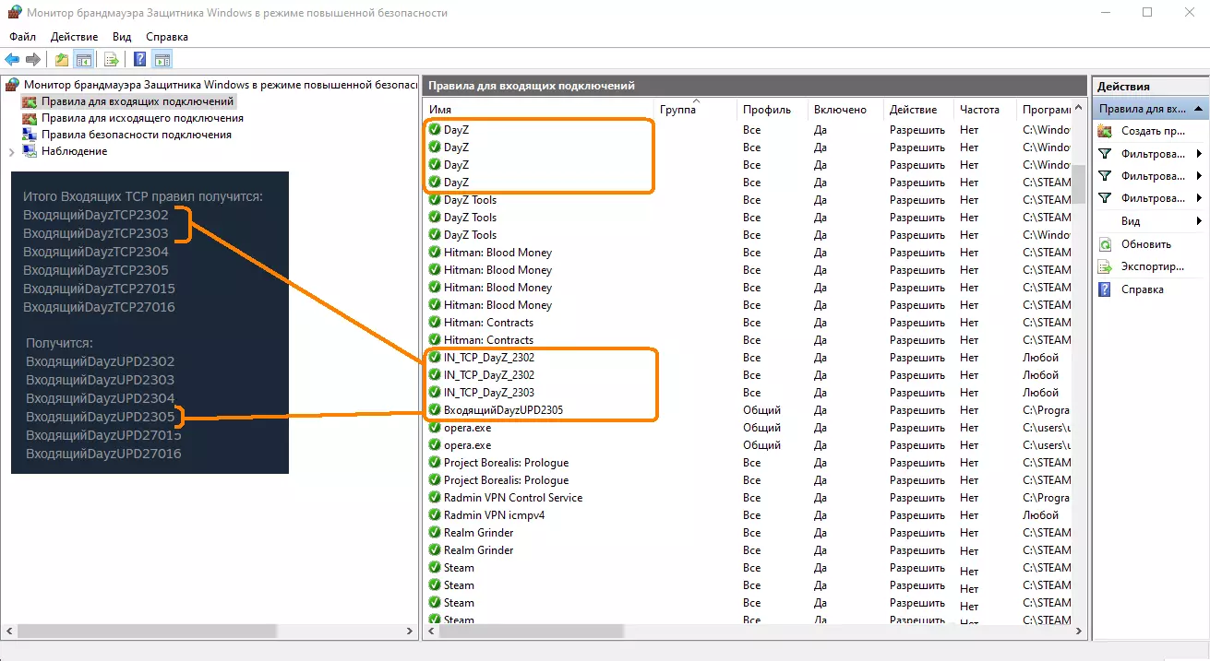Click the sort arrow above the Группа column

tap(696, 100)
